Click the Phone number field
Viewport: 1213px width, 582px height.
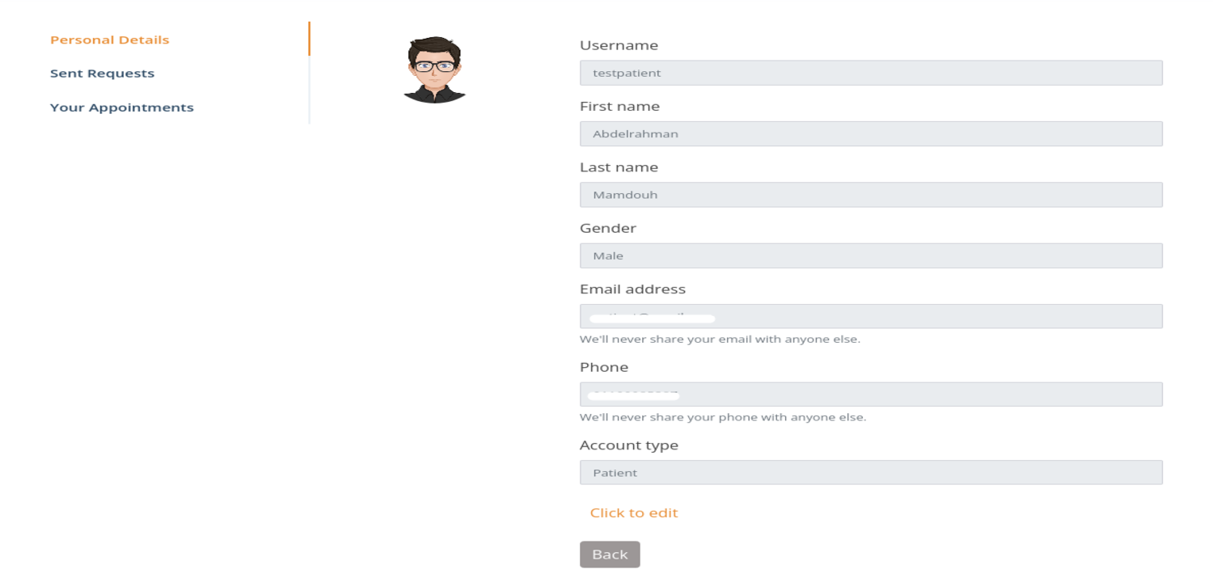point(871,394)
